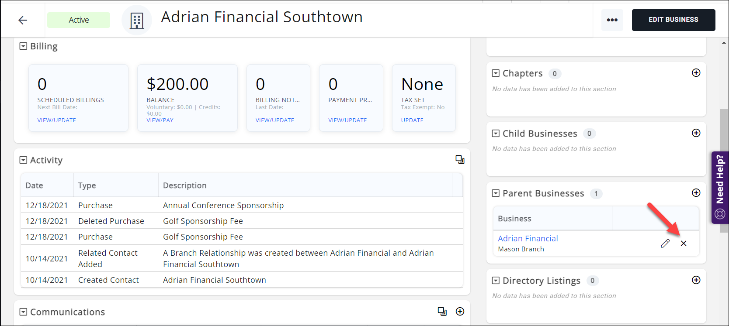The height and width of the screenshot is (326, 729).
Task: Remove Adrian Financial parent business with X
Action: click(684, 244)
